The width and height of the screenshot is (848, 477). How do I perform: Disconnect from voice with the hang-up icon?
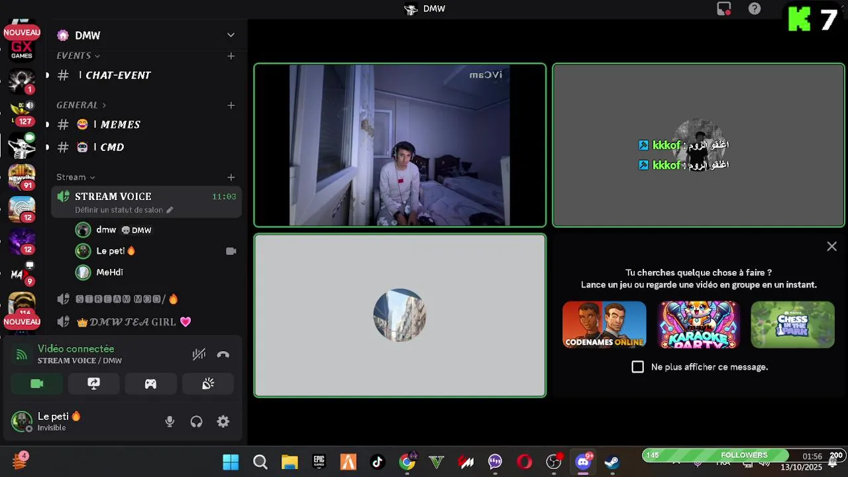pyautogui.click(x=223, y=354)
